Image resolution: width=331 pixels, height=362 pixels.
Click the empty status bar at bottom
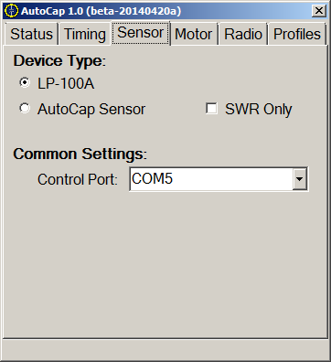(165, 350)
